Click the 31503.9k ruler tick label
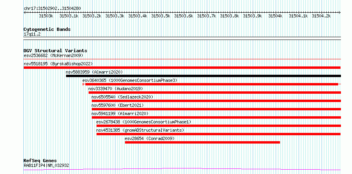This screenshot has height=174, width=352. pyautogui.click(x=252, y=16)
